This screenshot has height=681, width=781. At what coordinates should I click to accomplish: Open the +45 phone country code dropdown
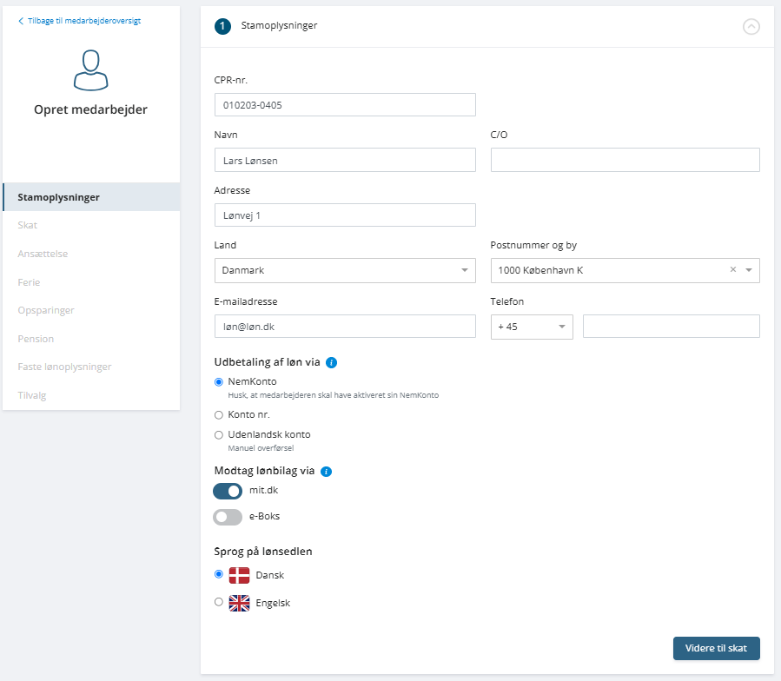[532, 327]
